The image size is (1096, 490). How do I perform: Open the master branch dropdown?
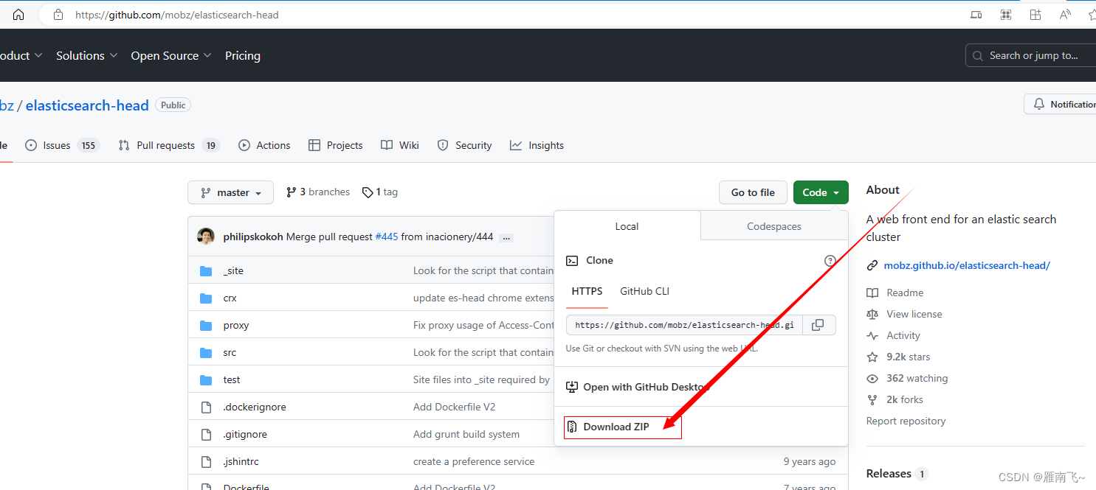230,192
